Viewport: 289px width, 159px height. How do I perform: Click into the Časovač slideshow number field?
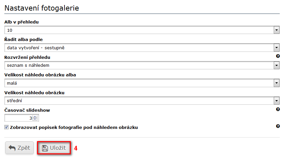click(x=18, y=118)
